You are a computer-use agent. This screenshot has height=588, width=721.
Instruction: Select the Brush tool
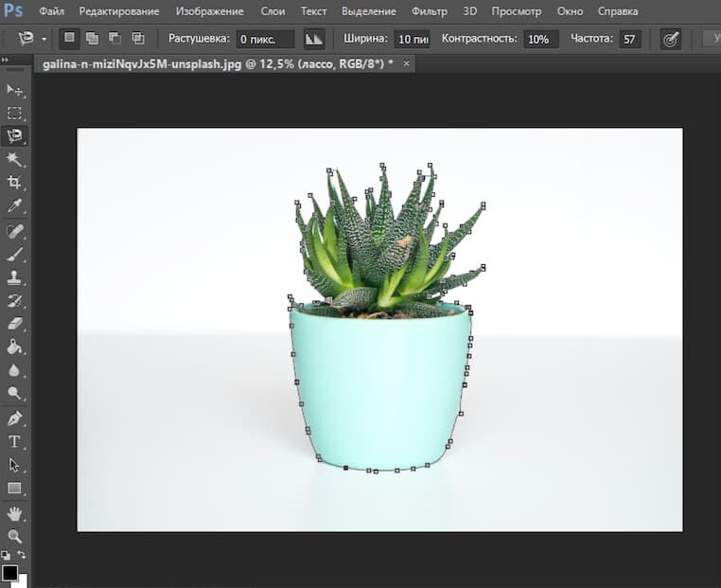[14, 254]
